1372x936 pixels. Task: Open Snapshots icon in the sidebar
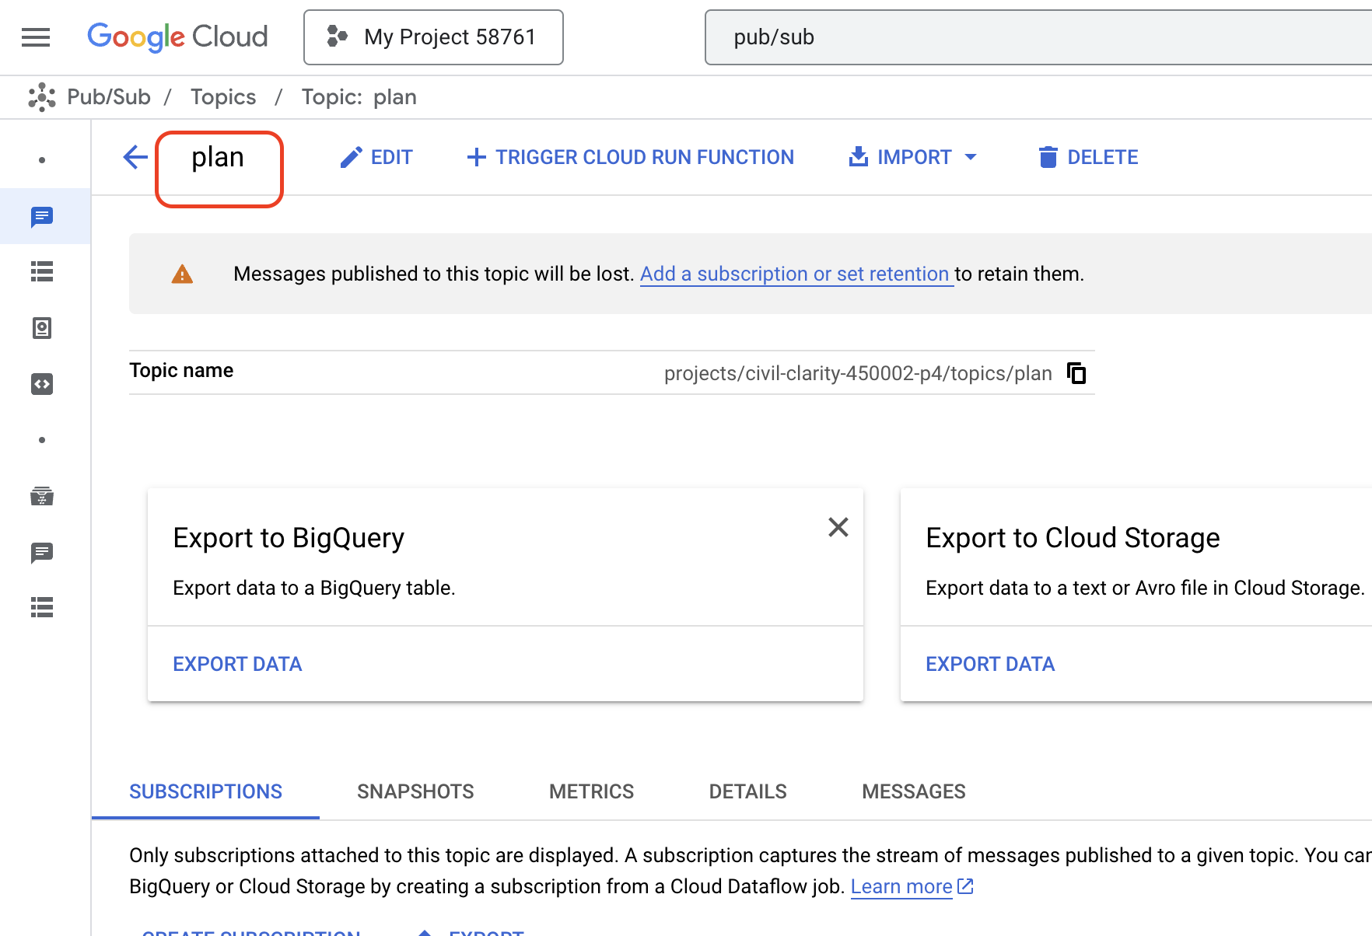(42, 328)
